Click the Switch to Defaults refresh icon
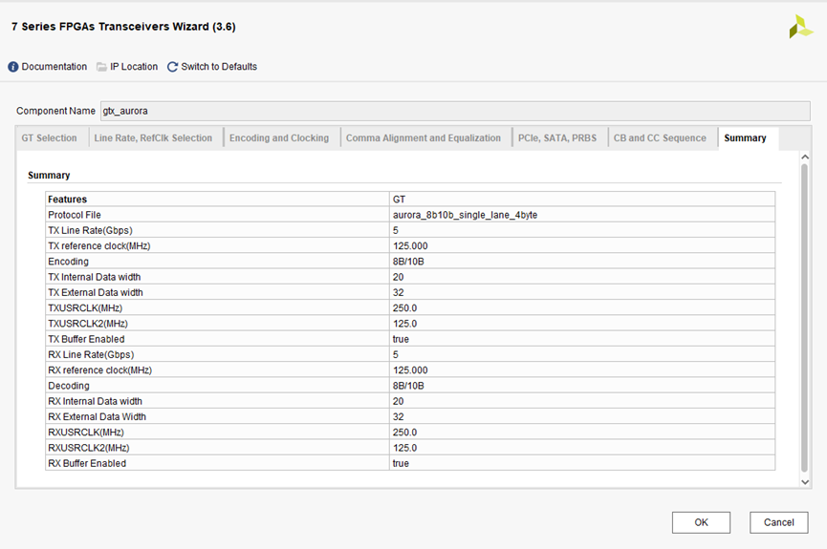Viewport: 827px width, 549px height. tap(172, 67)
